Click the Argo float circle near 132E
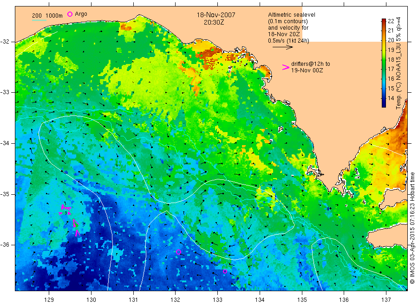Viewport: 418px width, 306px height. pyautogui.click(x=179, y=252)
